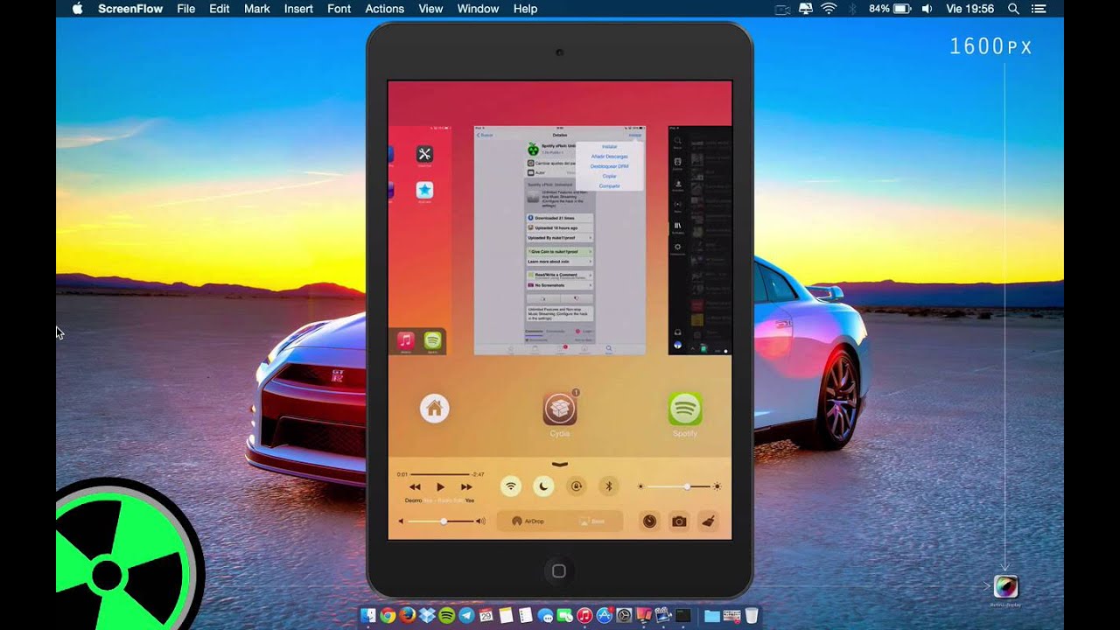Launch Firefox from the Dock

tap(408, 615)
